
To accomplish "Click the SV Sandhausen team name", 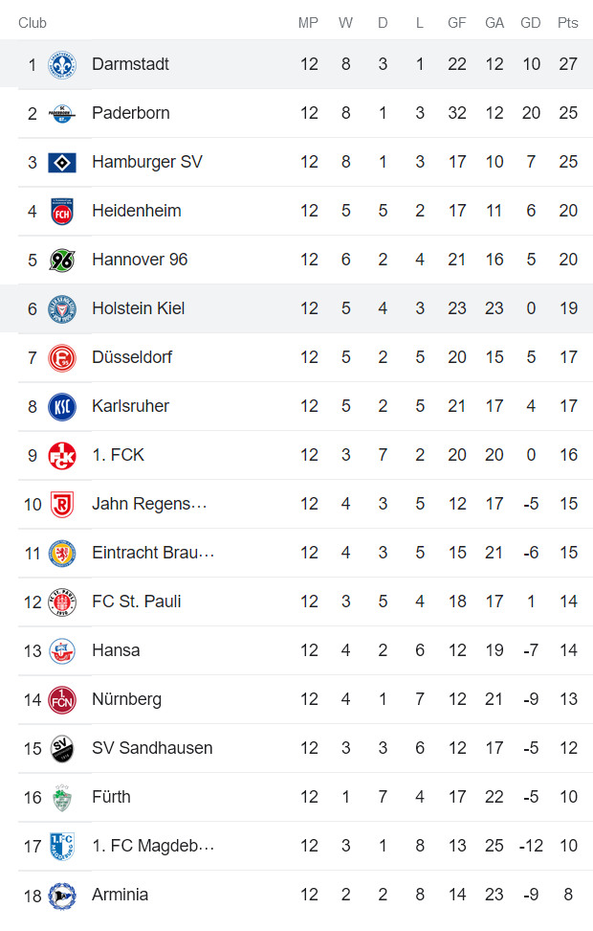I will (151, 747).
